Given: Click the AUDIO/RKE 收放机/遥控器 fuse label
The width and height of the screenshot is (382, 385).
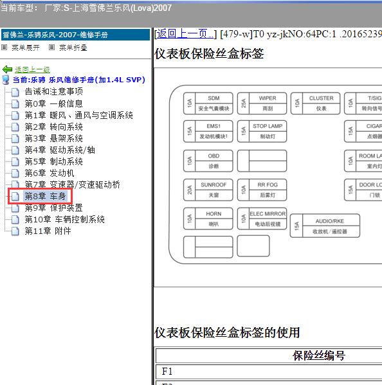Looking at the screenshot, I should (325, 226).
